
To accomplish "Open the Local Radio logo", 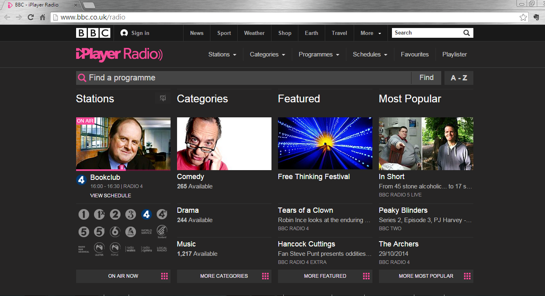I will pyautogui.click(x=162, y=248).
